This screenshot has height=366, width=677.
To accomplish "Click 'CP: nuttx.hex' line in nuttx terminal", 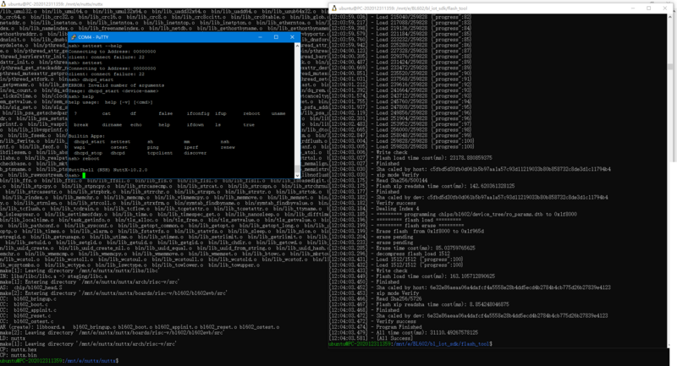I will click(19, 349).
